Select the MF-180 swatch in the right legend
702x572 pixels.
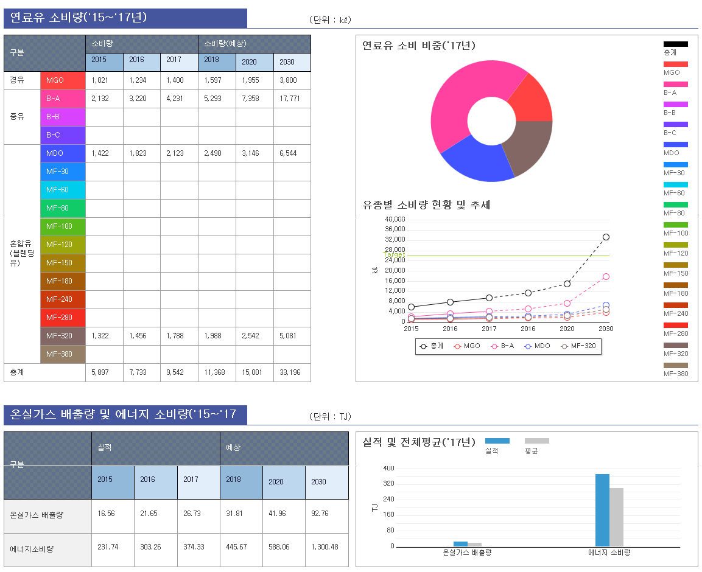[676, 285]
